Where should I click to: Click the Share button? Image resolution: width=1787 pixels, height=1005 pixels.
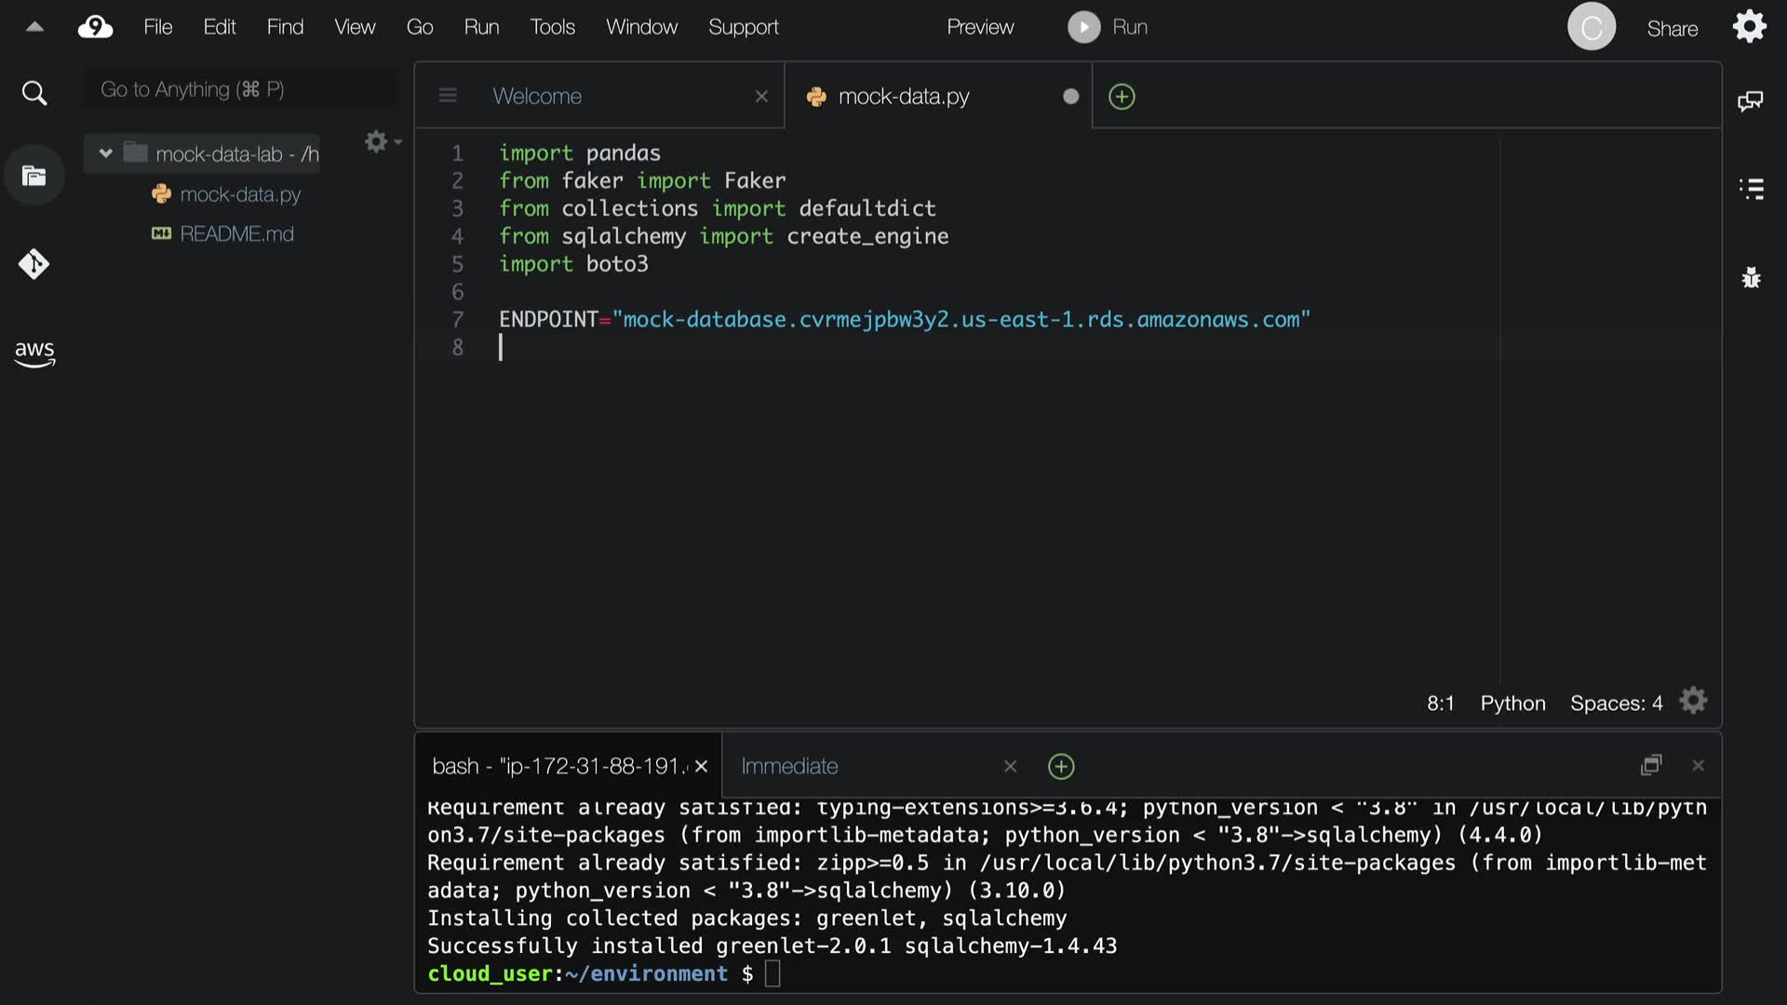(x=1672, y=29)
